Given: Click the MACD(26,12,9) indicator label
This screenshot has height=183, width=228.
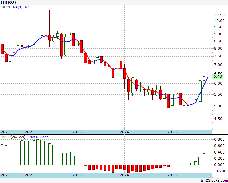Looking at the screenshot, I should pos(14,137).
